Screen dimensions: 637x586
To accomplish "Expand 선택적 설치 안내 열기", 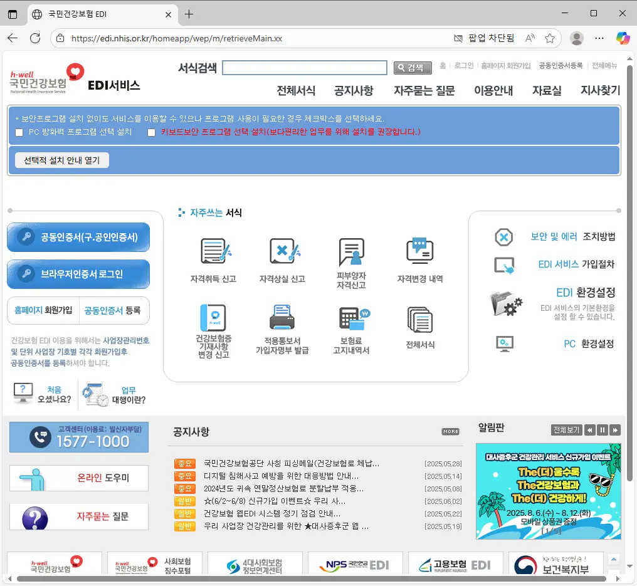I will 61,160.
